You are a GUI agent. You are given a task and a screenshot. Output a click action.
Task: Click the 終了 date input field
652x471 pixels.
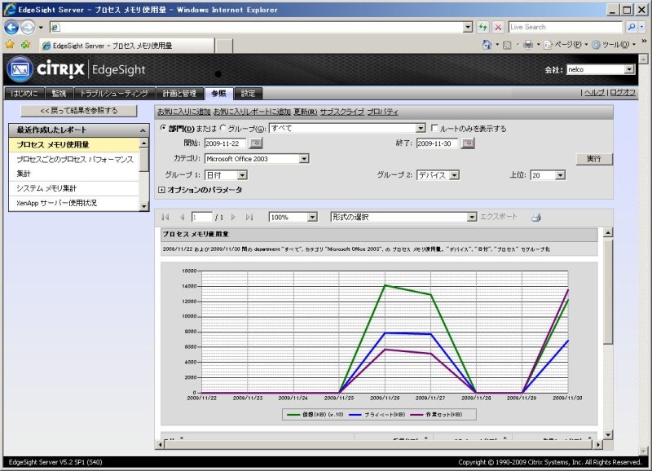click(437, 143)
